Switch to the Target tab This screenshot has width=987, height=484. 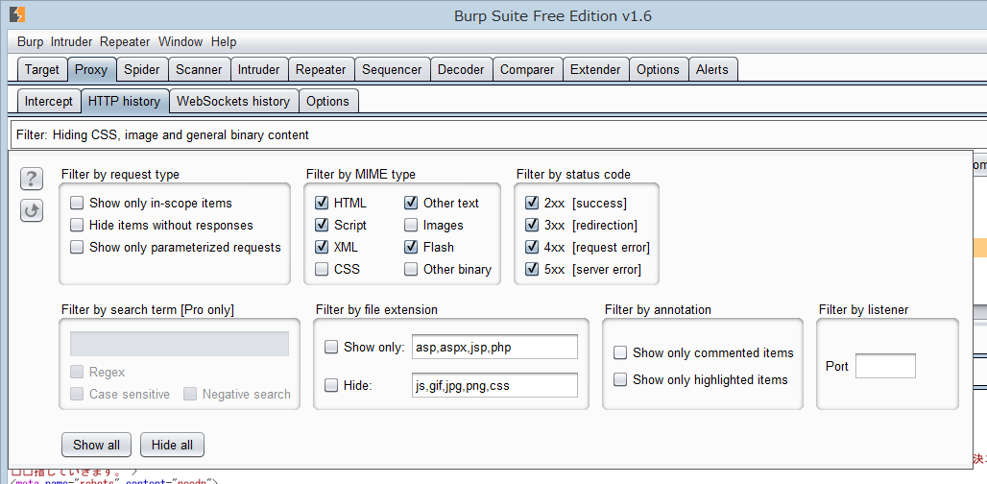click(42, 70)
